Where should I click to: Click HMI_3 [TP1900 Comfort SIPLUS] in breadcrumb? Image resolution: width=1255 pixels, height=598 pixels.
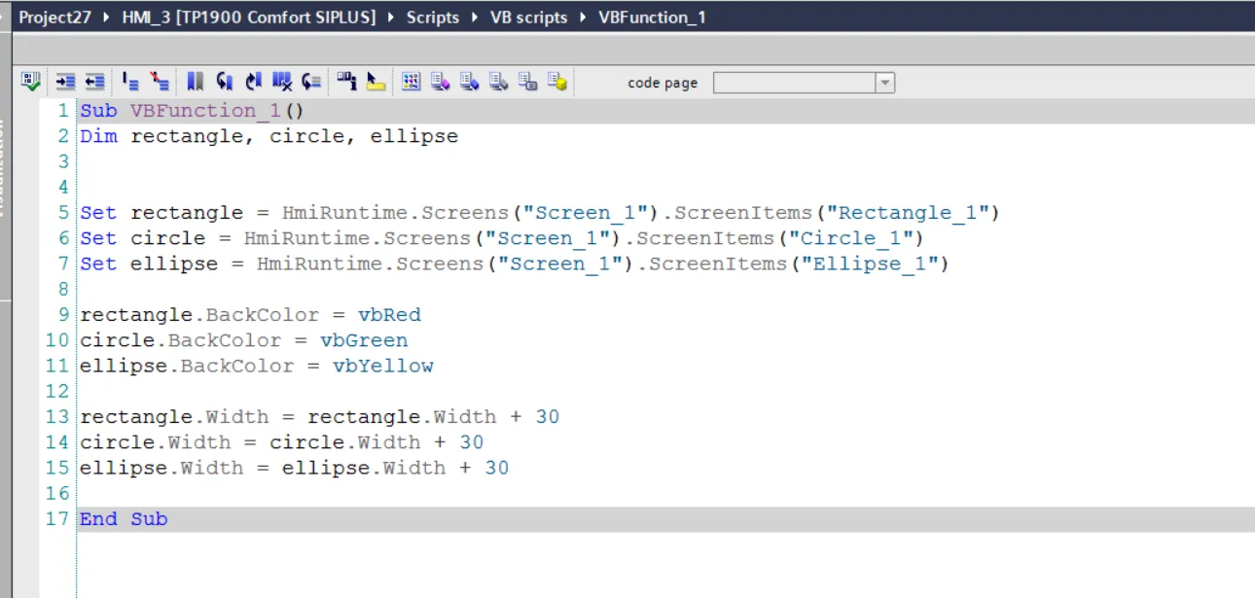pos(249,18)
